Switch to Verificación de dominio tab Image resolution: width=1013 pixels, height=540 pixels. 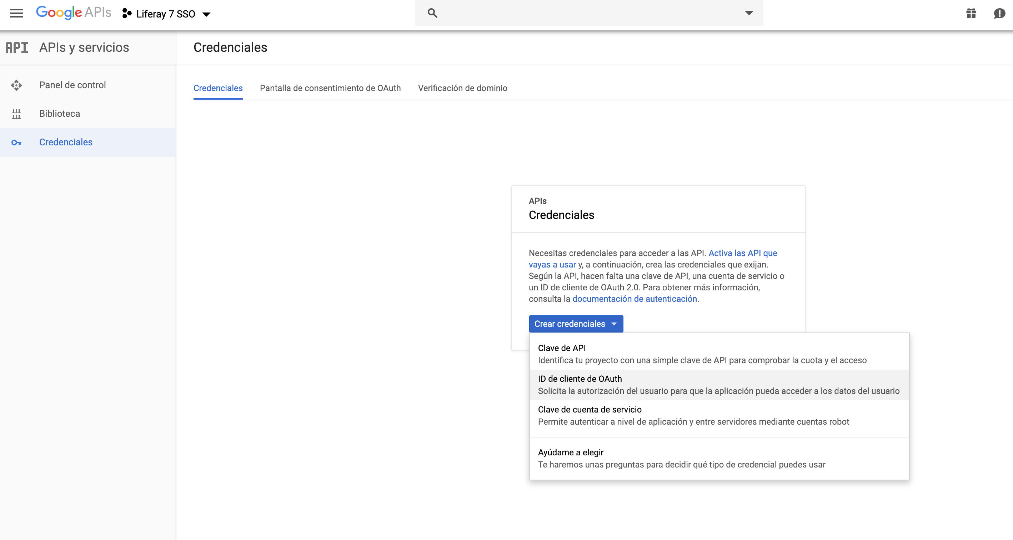pos(462,88)
